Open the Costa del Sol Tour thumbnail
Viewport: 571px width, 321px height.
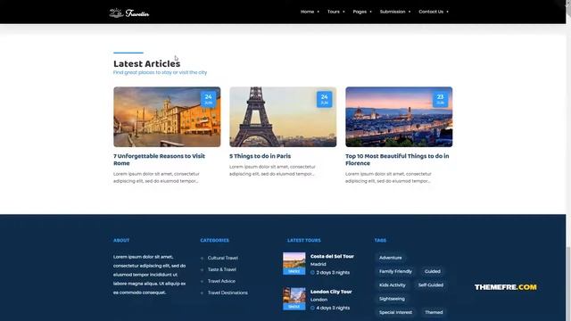tap(294, 264)
